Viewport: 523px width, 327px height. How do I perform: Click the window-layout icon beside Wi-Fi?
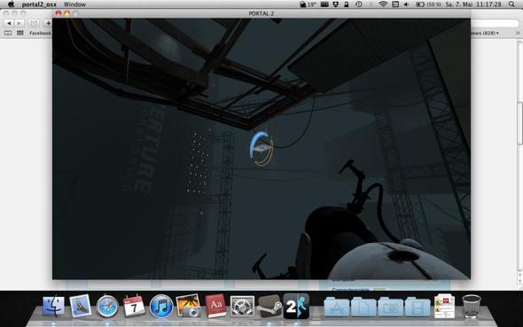[395, 4]
